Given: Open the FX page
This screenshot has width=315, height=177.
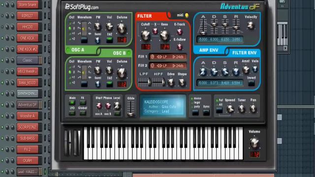Looking at the screenshot, I should pos(83,103).
